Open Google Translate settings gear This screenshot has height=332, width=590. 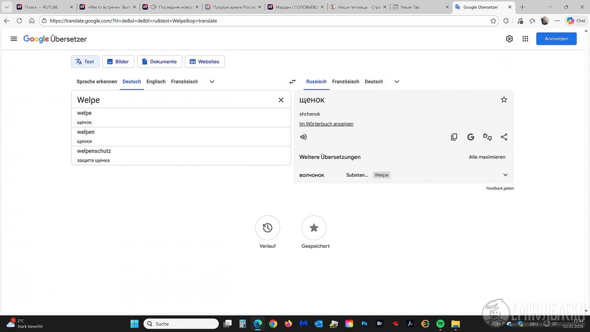point(509,39)
